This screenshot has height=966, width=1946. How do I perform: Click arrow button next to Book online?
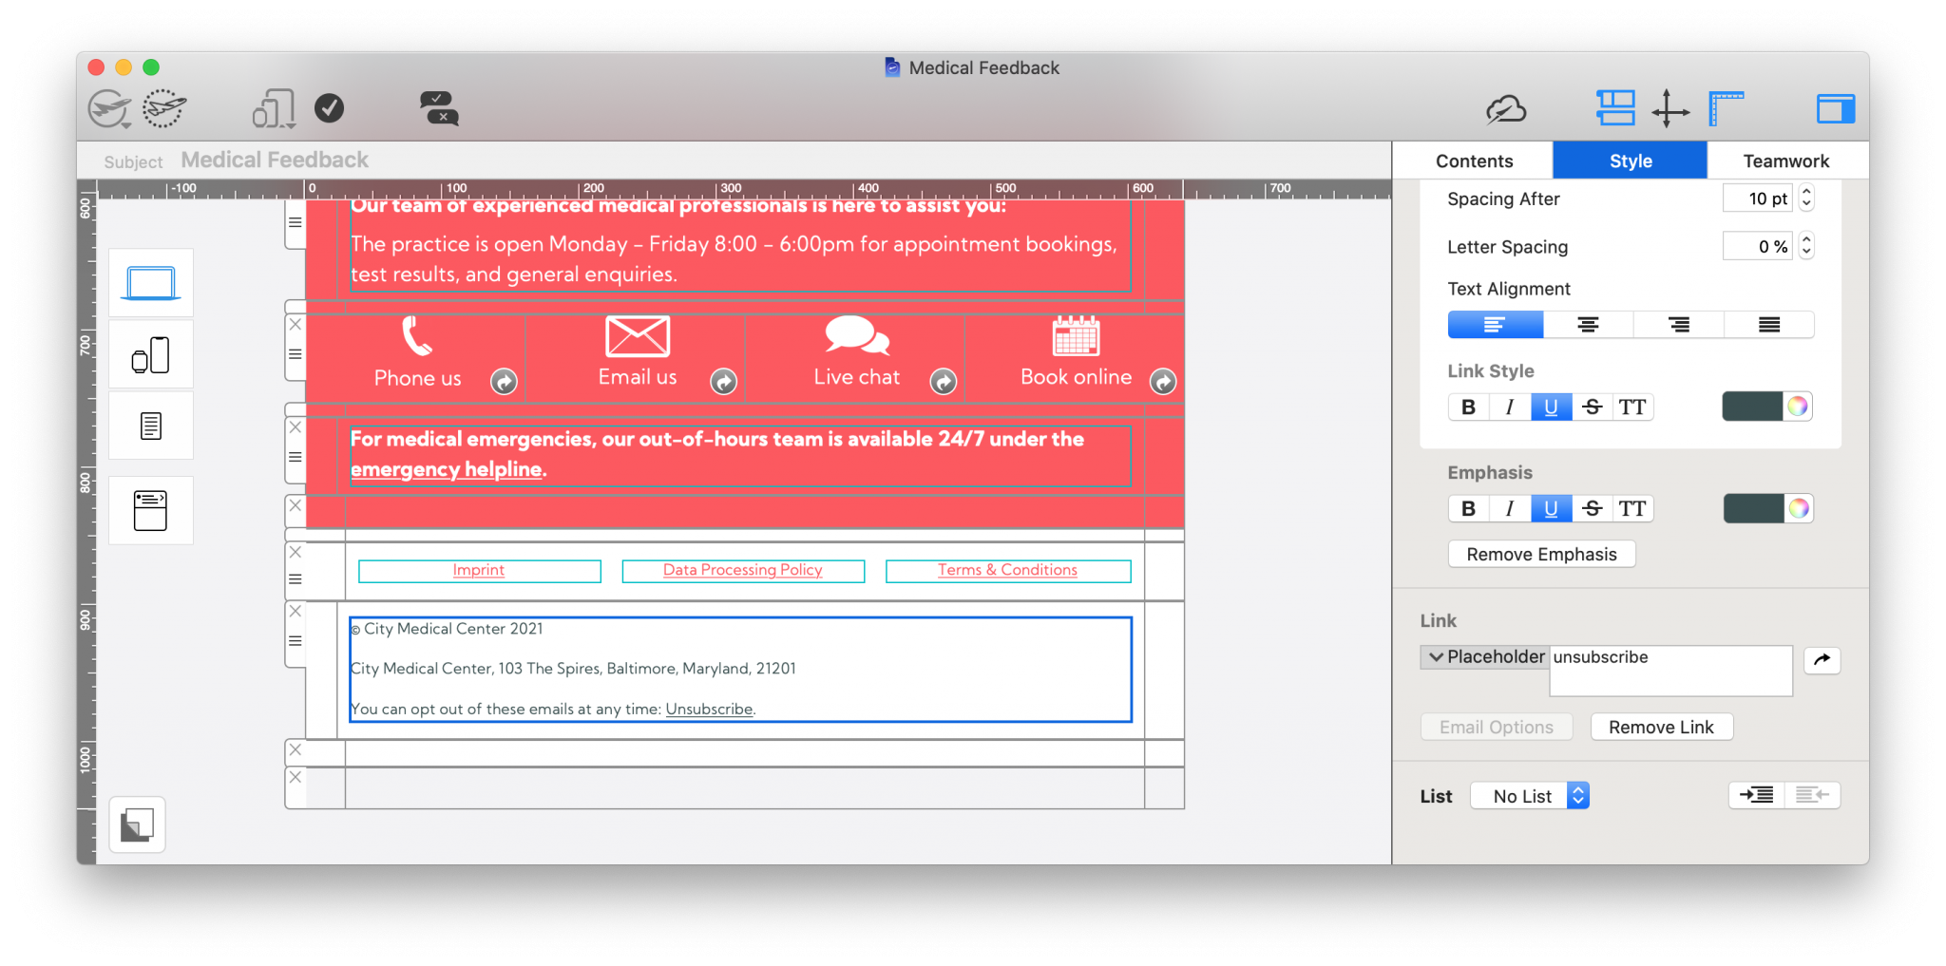point(1163,382)
